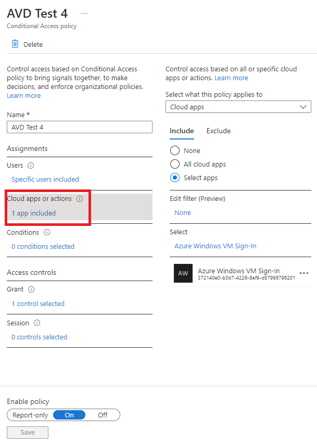Screen dimensions: 317x444
Task: Select the All cloud apps radio option
Action: 175,164
